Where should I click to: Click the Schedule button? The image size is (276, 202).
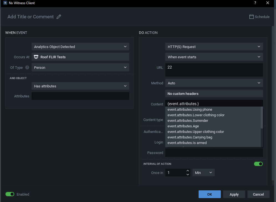[x=259, y=17]
